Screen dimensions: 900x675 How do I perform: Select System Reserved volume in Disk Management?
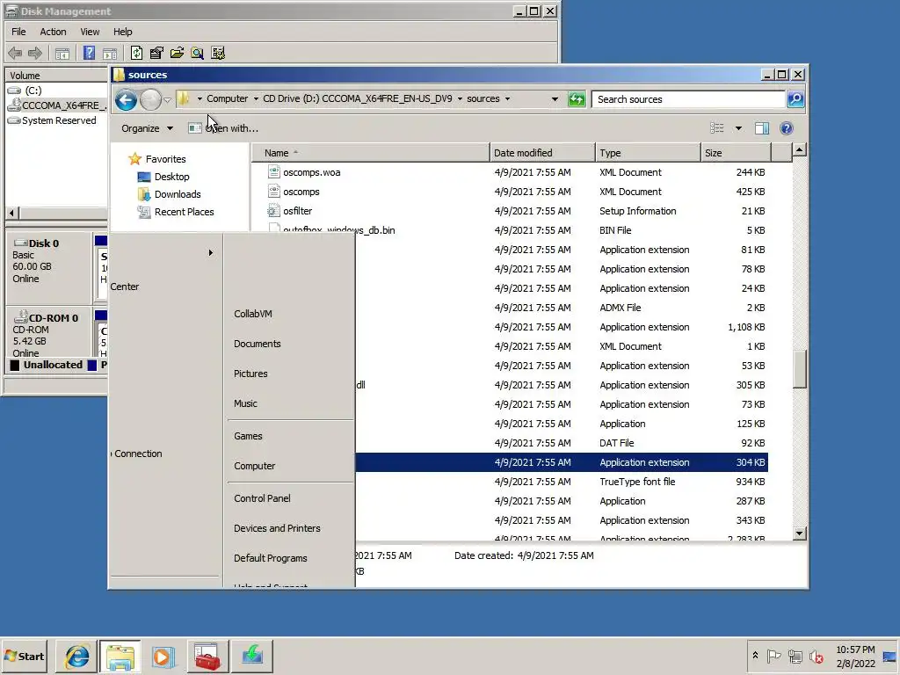point(52,120)
